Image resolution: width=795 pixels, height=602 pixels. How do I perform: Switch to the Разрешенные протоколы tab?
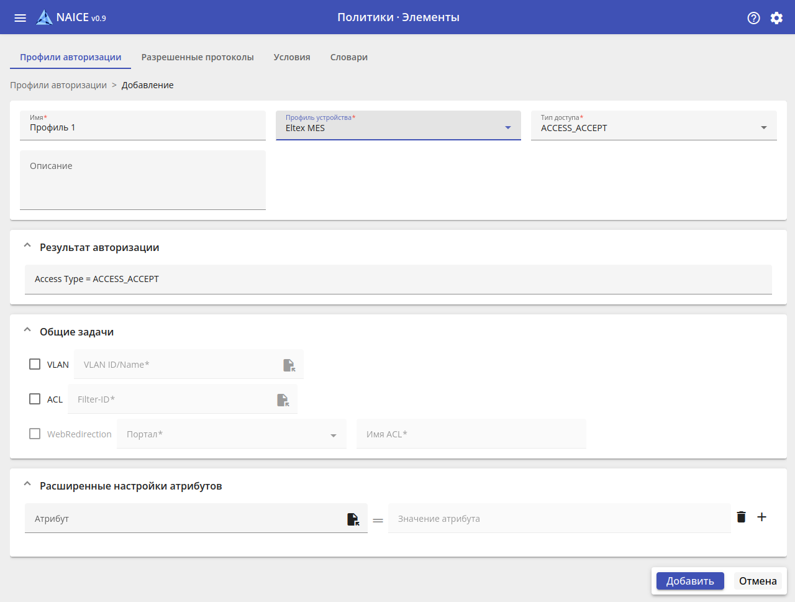[198, 57]
